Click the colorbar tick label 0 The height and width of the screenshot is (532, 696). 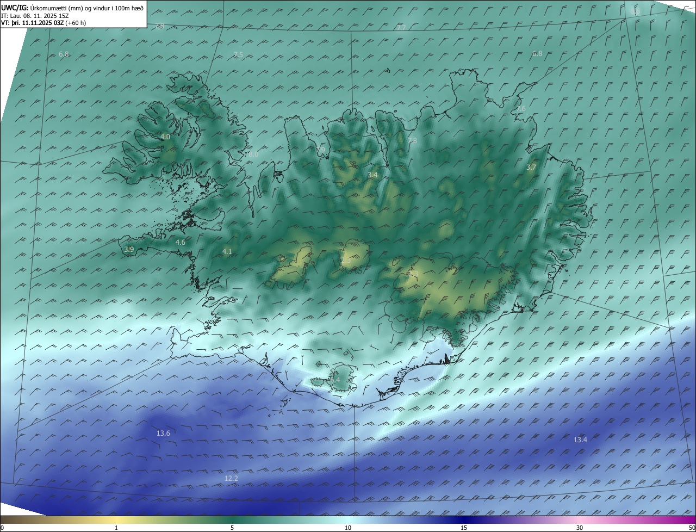[2, 528]
